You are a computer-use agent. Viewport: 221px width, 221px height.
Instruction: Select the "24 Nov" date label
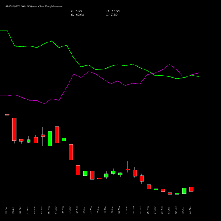133,210
